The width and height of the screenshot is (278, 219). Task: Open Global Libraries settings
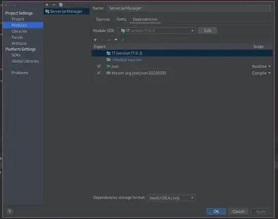[25, 61]
